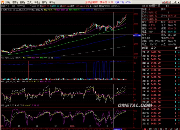180x130 pixels.
Task: Click the 总额 300010528 value
Action: [x=151, y=41]
